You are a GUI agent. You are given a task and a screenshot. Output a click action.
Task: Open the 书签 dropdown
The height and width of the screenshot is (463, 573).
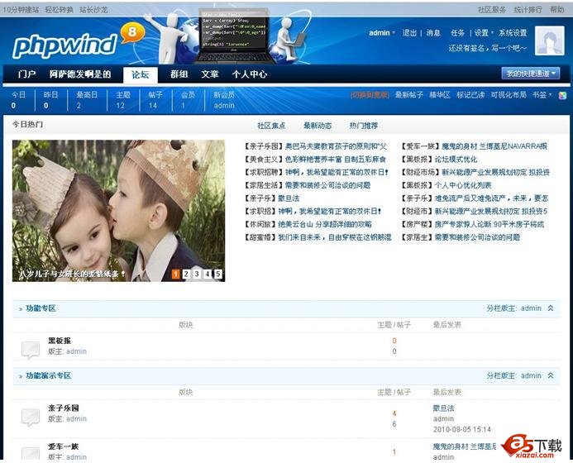coord(542,95)
